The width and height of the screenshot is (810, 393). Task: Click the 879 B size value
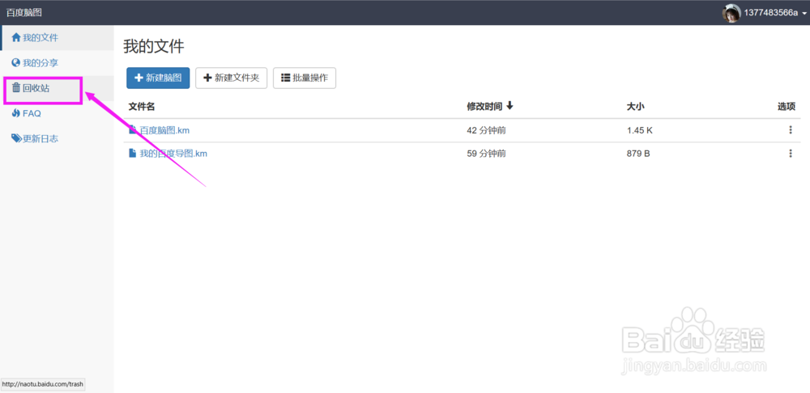638,153
